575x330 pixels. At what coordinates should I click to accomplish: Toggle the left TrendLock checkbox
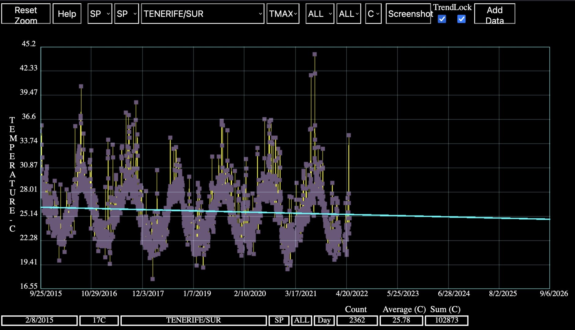(442, 19)
